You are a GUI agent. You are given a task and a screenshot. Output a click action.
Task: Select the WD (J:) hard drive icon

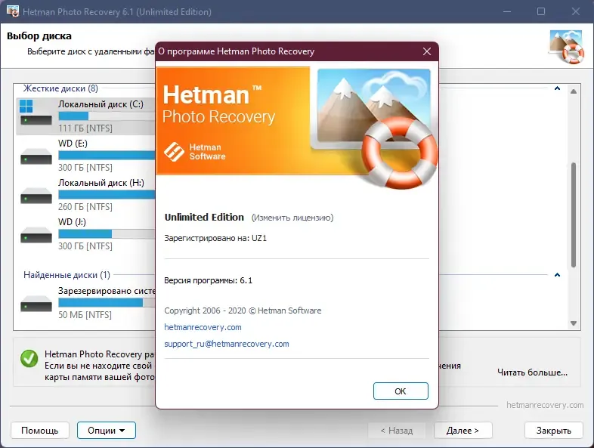36,235
